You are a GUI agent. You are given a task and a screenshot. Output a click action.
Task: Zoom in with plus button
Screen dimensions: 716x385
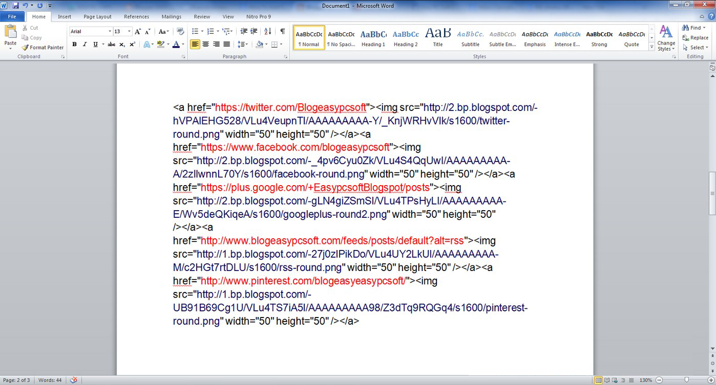point(710,380)
